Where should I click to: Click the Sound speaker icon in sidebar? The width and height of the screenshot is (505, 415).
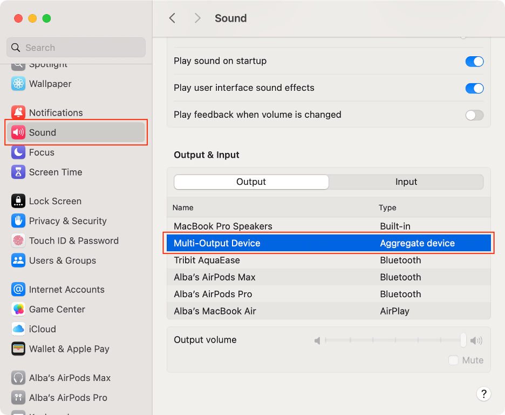(x=18, y=132)
